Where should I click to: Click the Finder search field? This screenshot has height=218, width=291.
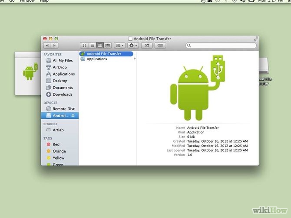click(221, 46)
